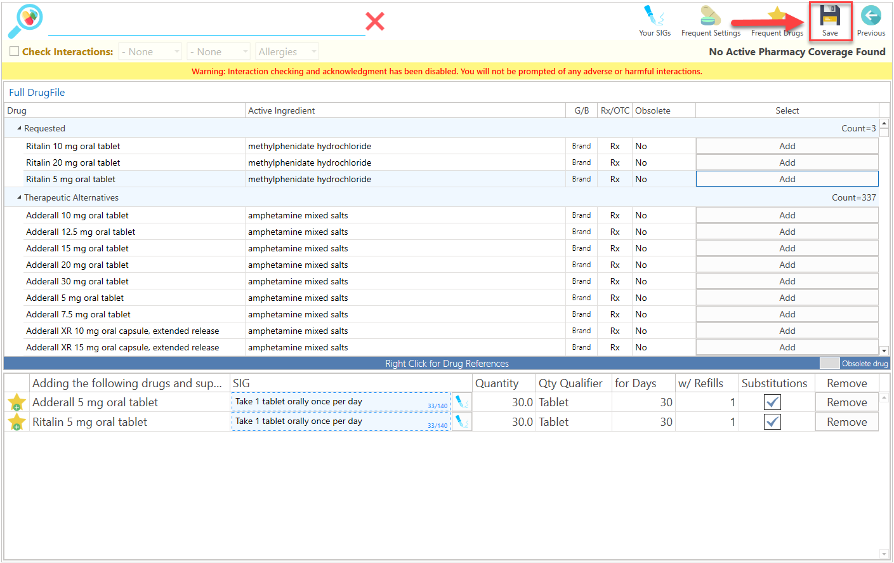894x563 pixels.
Task: Collapse the Requested group
Action: 19,128
